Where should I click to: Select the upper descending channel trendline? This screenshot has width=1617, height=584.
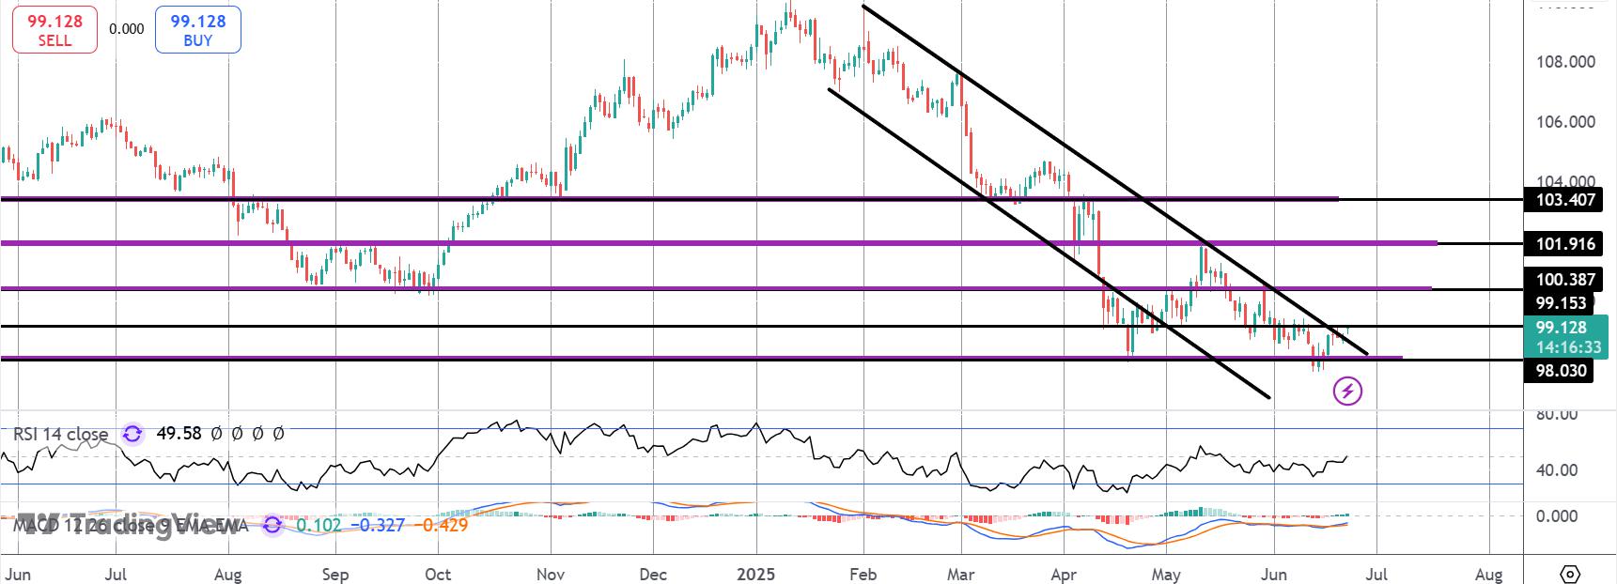(1114, 180)
